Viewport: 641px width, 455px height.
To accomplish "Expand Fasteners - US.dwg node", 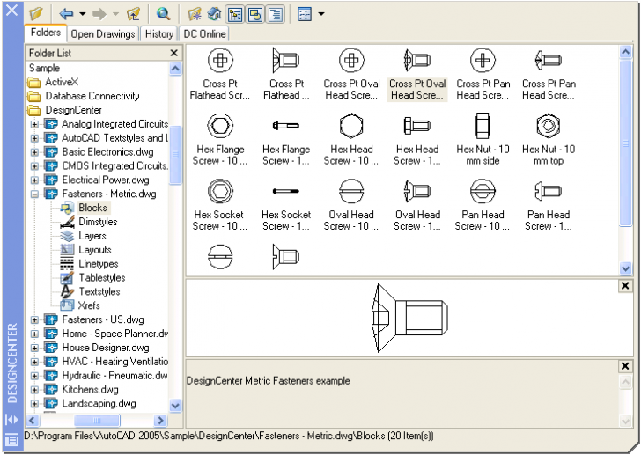I will pyautogui.click(x=34, y=319).
